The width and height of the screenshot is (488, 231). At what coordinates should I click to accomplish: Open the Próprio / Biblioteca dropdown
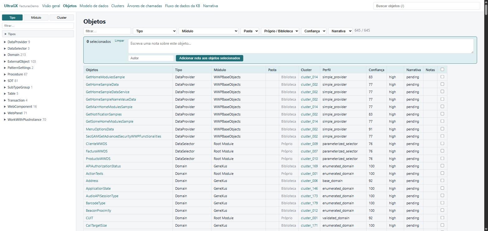(280, 31)
